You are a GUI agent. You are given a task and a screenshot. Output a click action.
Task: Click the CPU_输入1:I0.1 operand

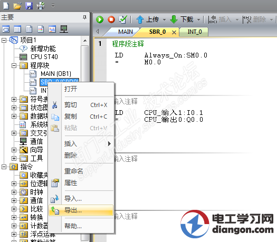point(174,113)
